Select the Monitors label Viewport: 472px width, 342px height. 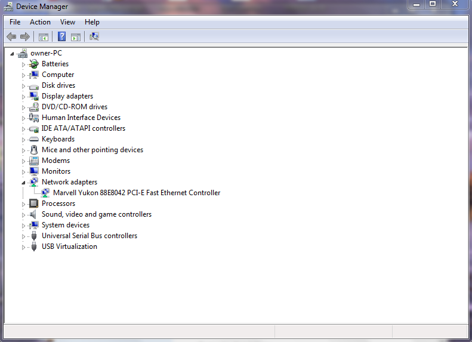tap(56, 171)
